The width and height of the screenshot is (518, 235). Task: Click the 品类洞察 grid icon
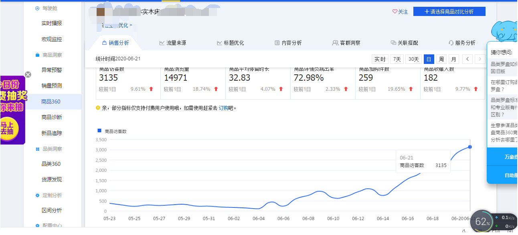coord(37,149)
